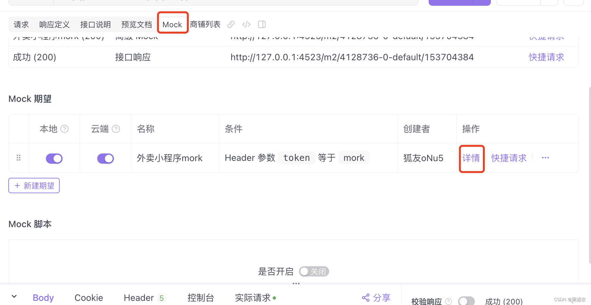The image size is (591, 305).
Task: Click the 本地 help question icon
Action: coord(64,129)
